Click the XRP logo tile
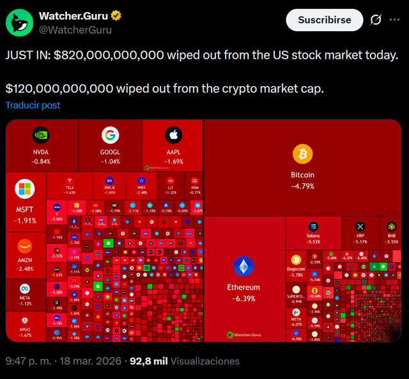Screen dimensions: 409x379 (x=360, y=227)
